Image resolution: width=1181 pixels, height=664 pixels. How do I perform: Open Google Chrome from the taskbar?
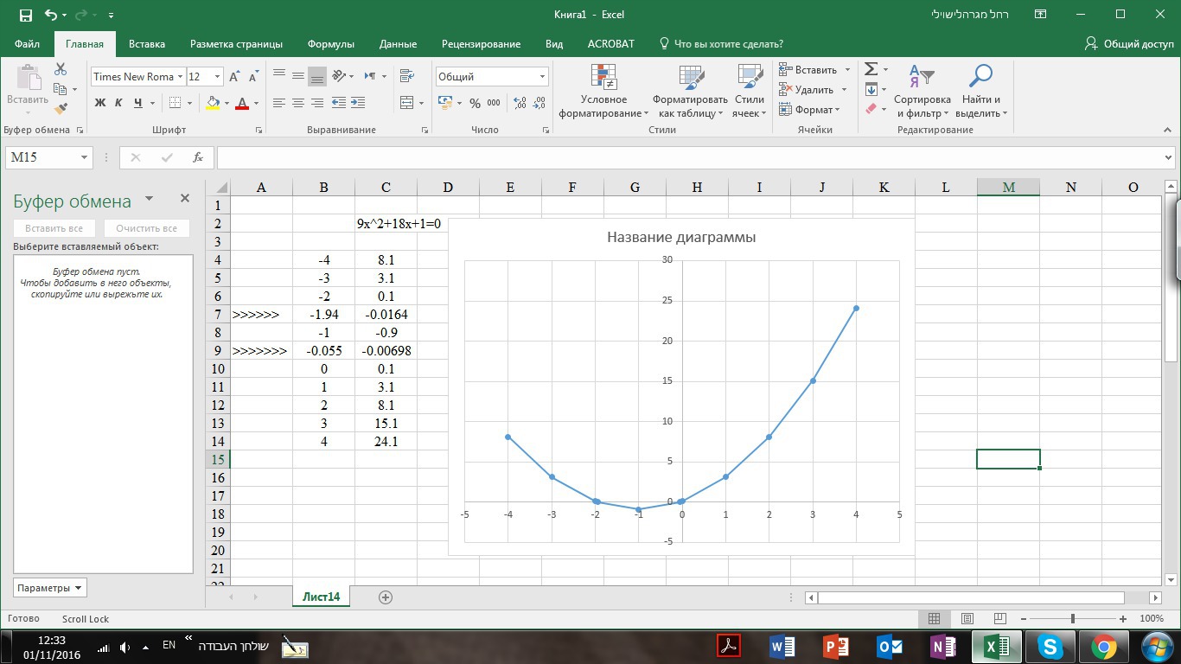pos(1103,646)
